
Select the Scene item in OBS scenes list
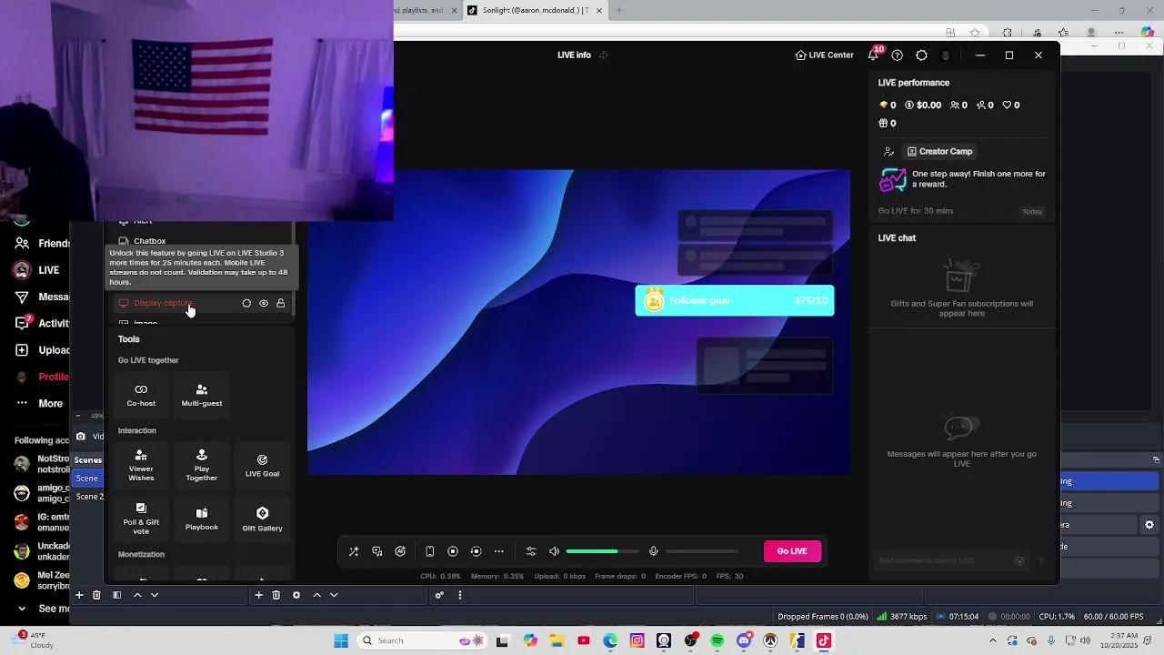[x=87, y=479]
